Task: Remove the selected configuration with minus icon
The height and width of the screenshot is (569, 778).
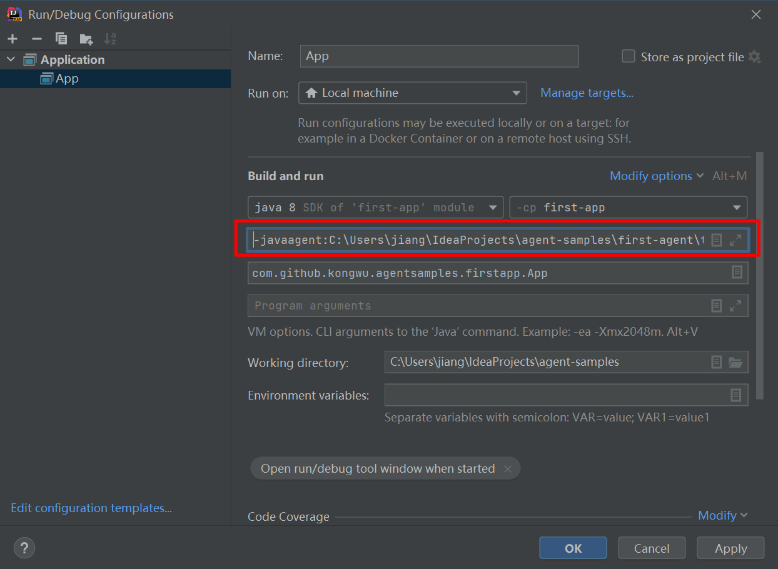Action: pos(37,39)
